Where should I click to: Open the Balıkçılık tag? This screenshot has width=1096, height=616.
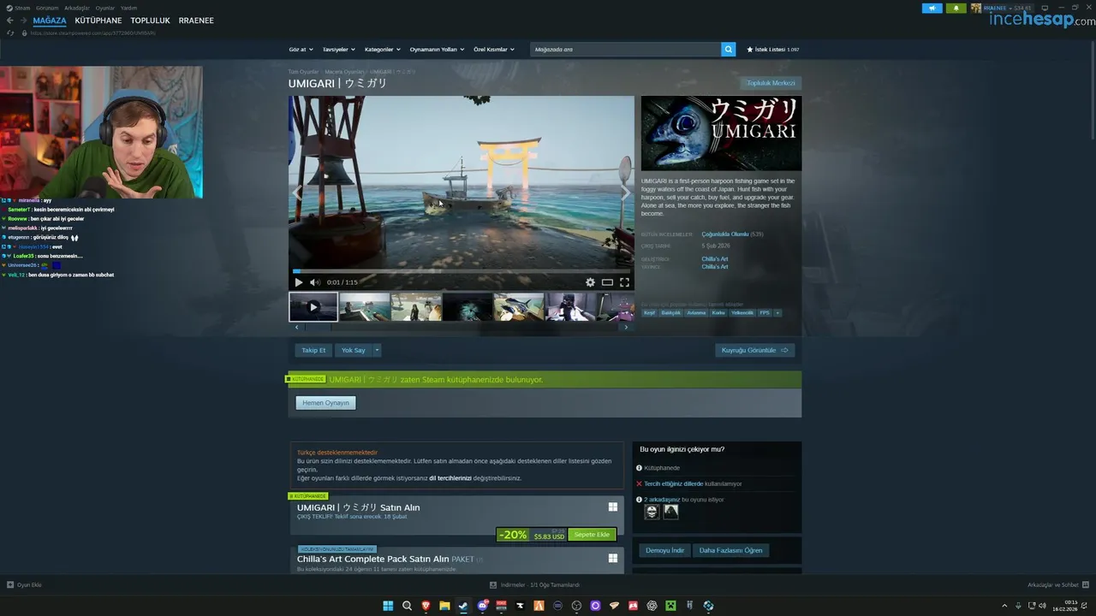click(x=670, y=313)
